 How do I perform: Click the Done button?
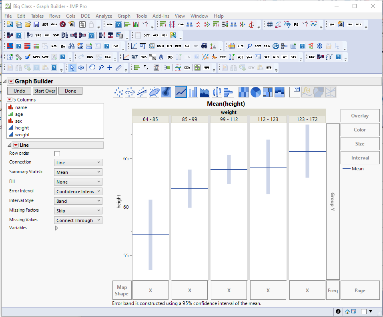click(x=70, y=91)
